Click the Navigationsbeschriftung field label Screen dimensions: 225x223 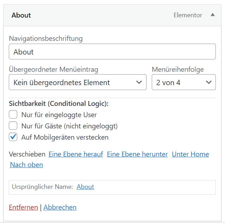pos(46,38)
